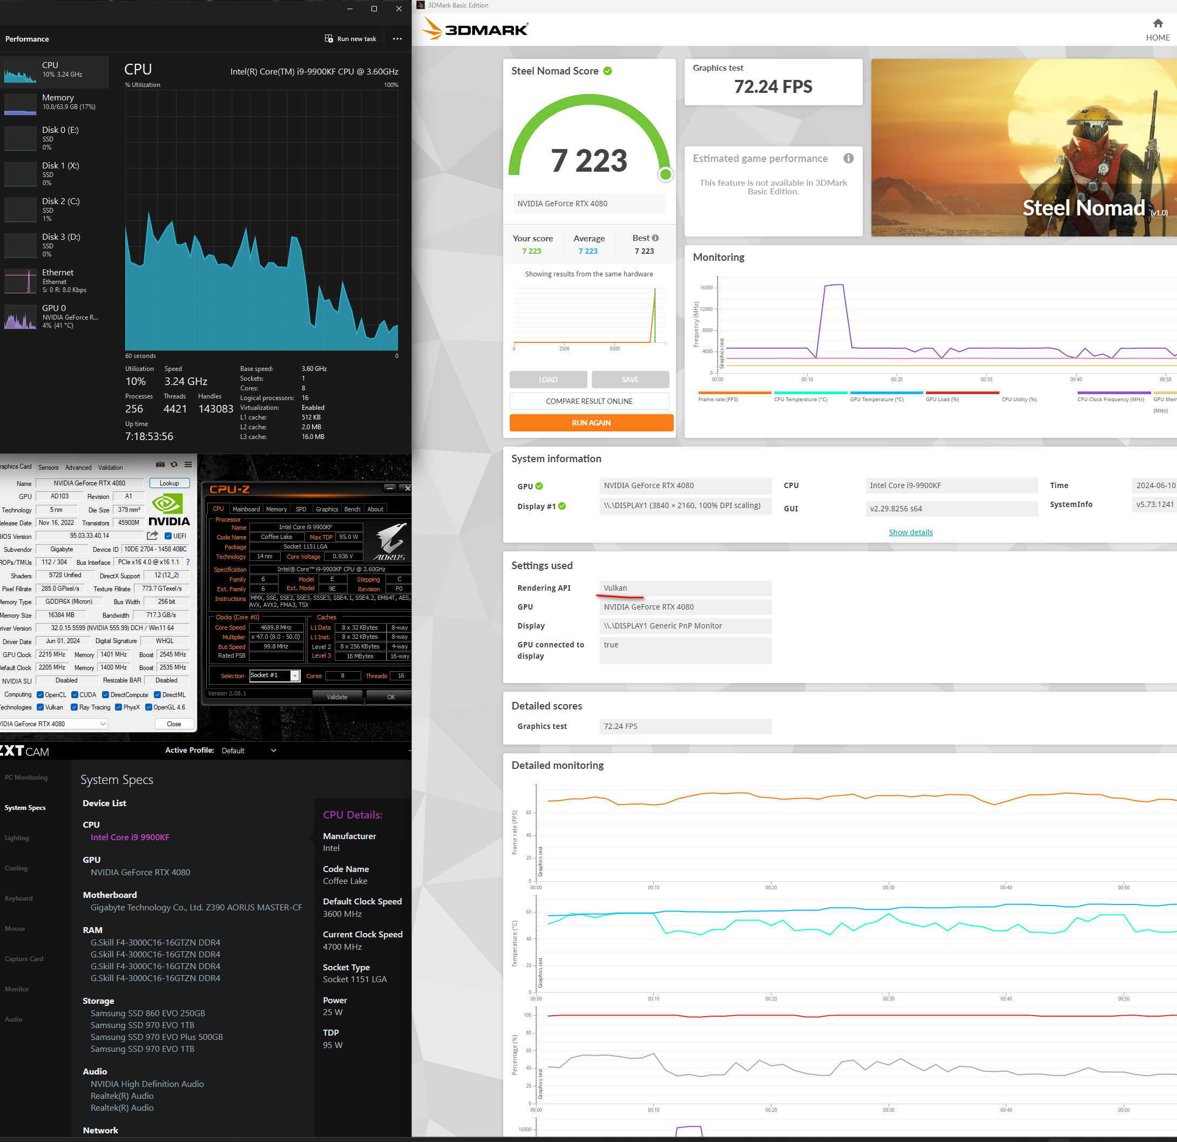Select Disk 3 (D:) in Task Manager
The width and height of the screenshot is (1177, 1142).
click(55, 245)
